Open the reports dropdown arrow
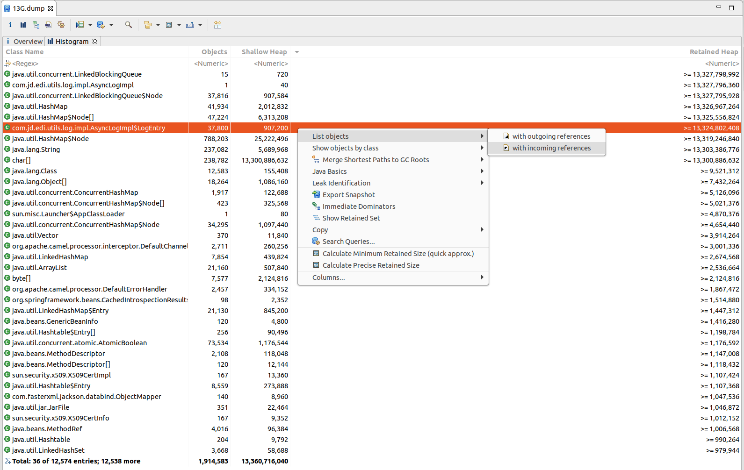This screenshot has height=470, width=744. pos(90,25)
